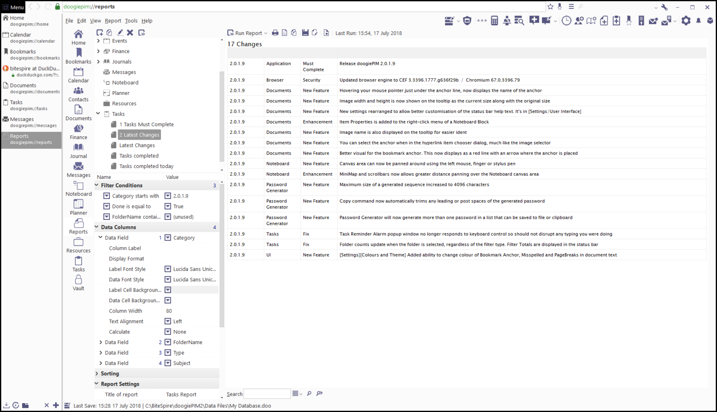Open the Tools menu

pyautogui.click(x=131, y=21)
